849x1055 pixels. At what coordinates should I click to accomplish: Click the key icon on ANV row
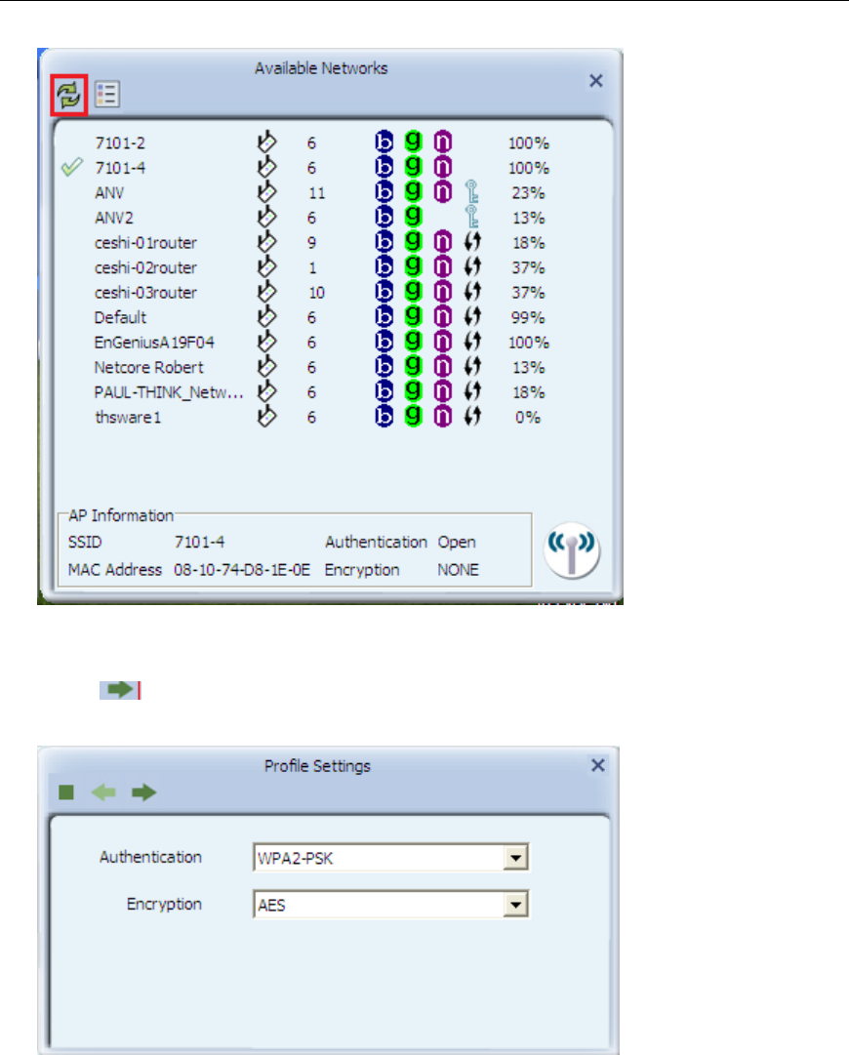click(471, 192)
